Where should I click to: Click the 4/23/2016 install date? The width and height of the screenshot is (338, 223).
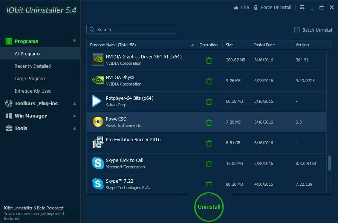(263, 81)
